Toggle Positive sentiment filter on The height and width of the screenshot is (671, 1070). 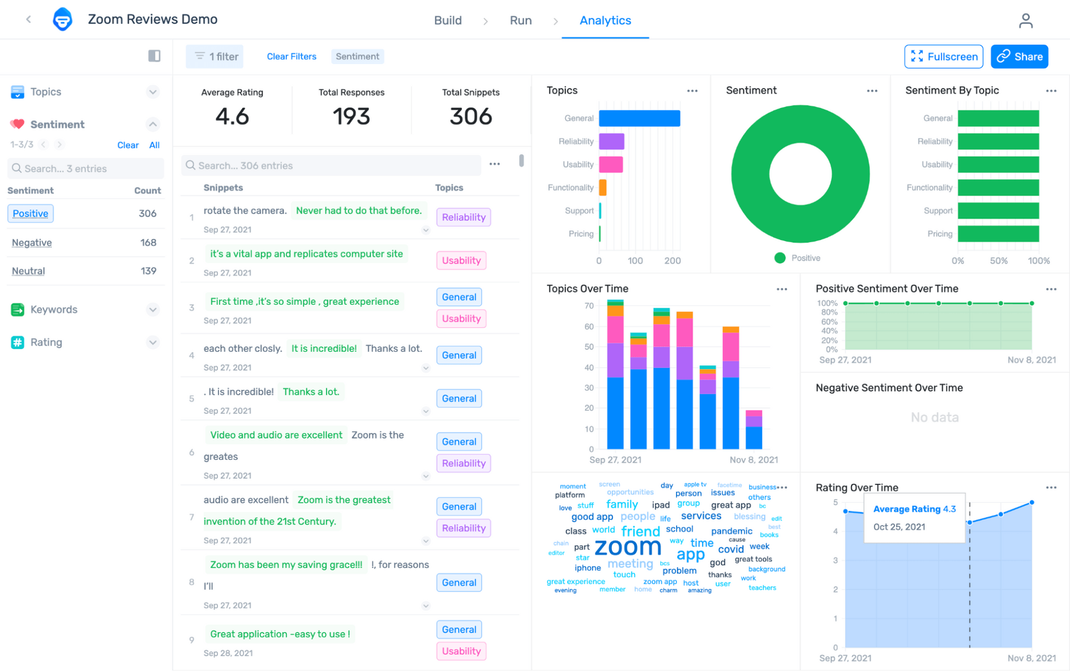[x=30, y=213]
